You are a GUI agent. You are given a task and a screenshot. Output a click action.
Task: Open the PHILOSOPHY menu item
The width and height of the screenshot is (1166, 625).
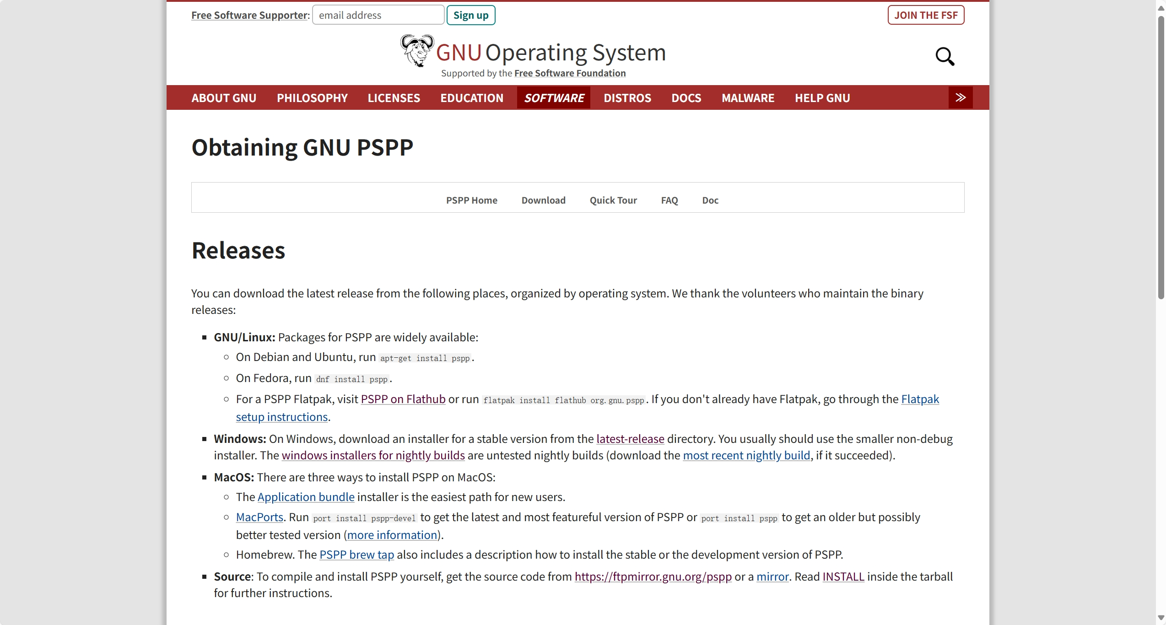(312, 97)
